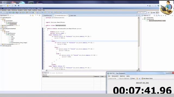Open the Bearbeiten menu

(x=4, y=10)
